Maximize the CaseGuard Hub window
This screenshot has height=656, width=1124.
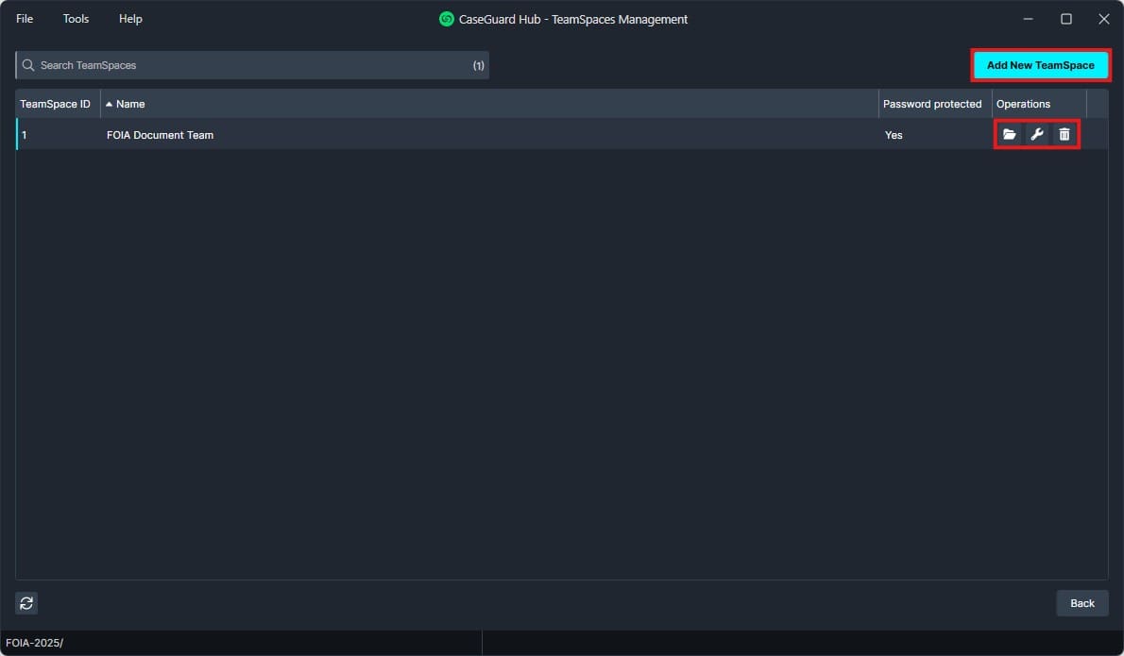pyautogui.click(x=1066, y=19)
